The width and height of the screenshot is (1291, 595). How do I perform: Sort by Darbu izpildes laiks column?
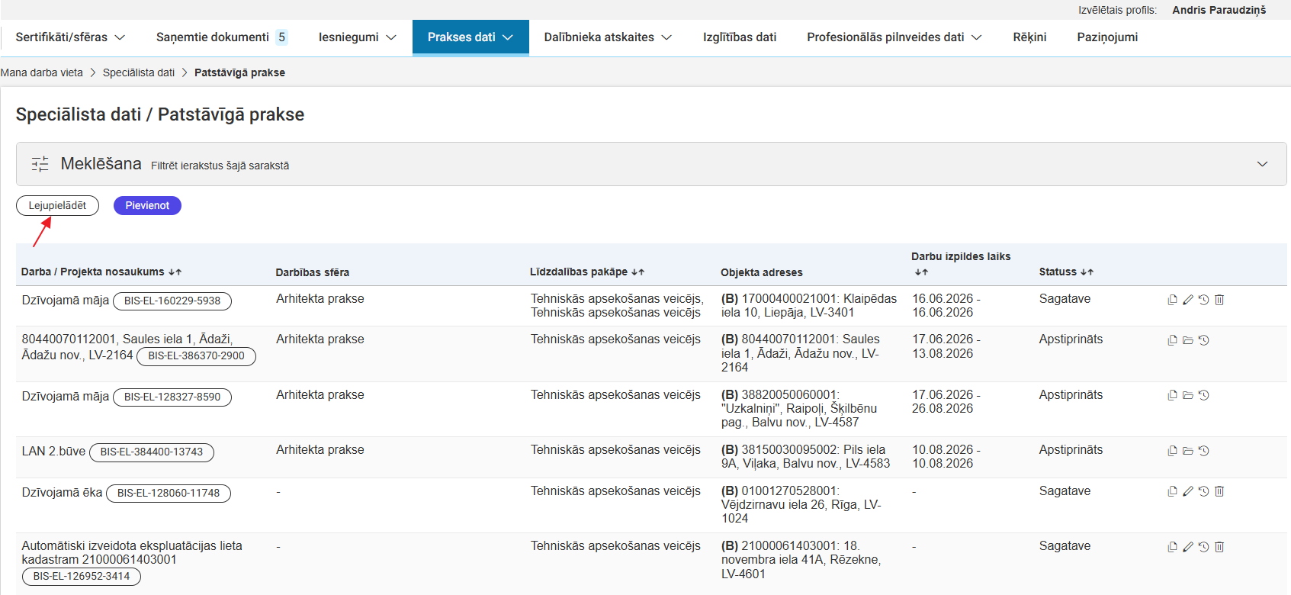tap(961, 264)
